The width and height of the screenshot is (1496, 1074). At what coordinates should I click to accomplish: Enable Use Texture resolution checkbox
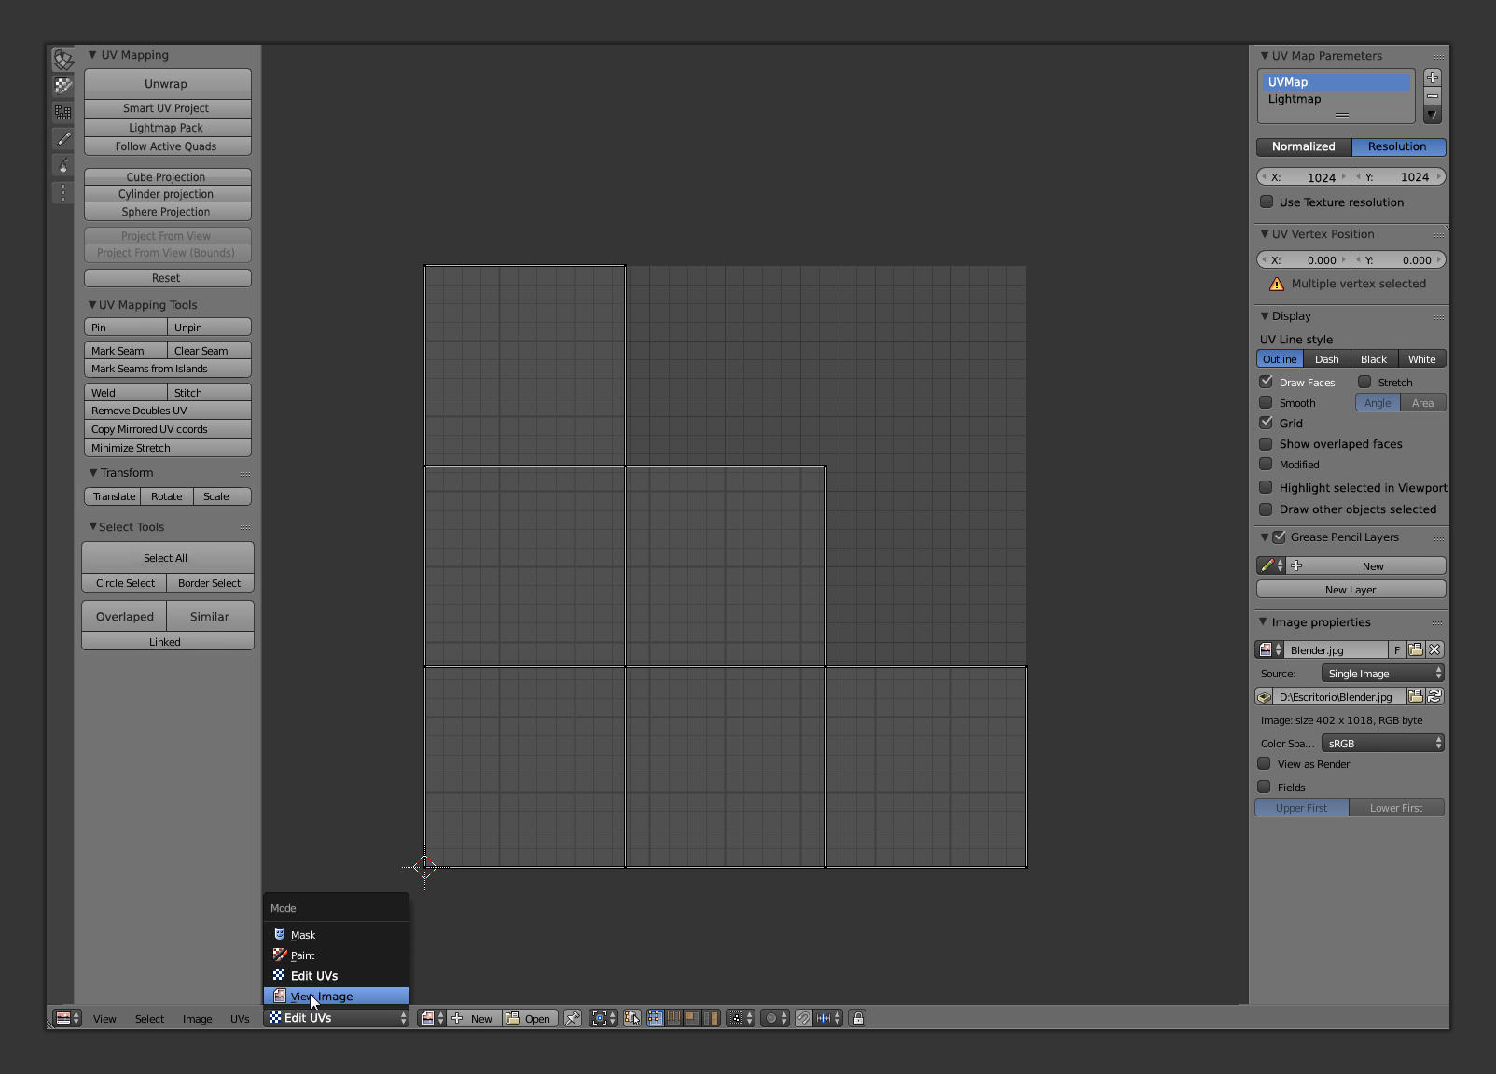tap(1267, 202)
